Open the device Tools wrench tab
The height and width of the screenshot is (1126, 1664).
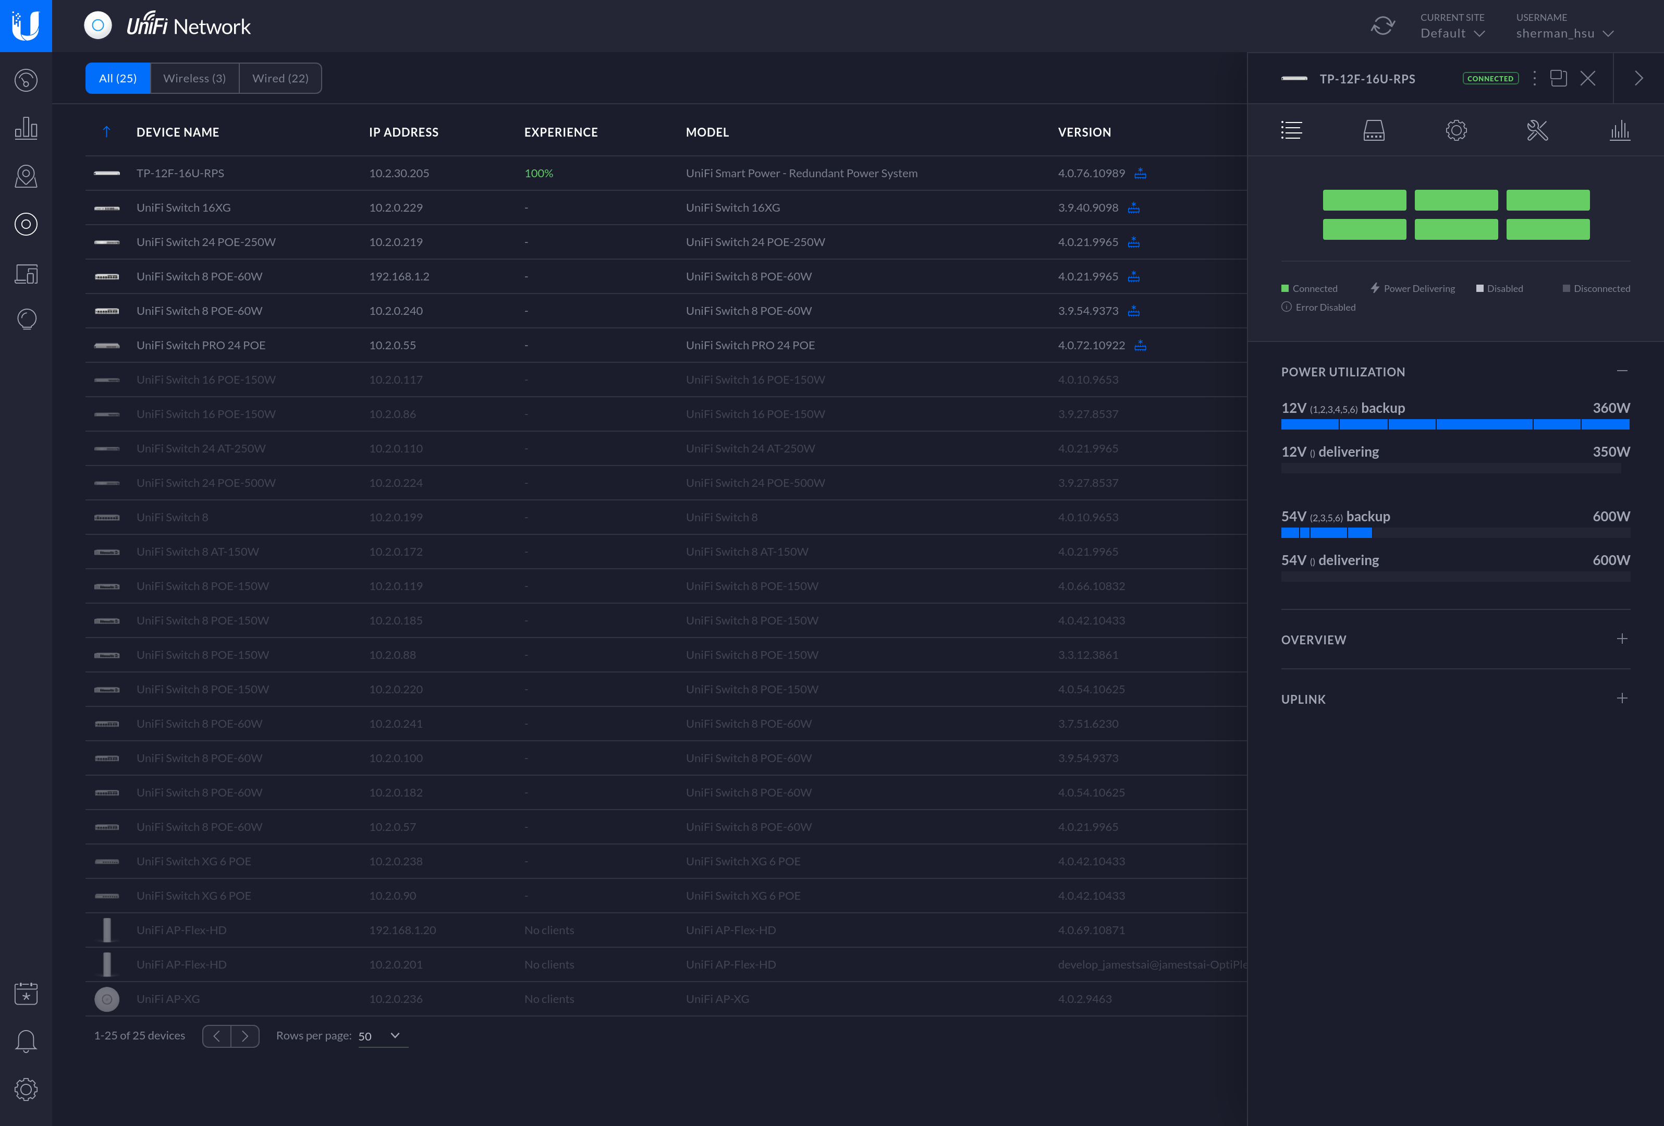click(x=1537, y=130)
